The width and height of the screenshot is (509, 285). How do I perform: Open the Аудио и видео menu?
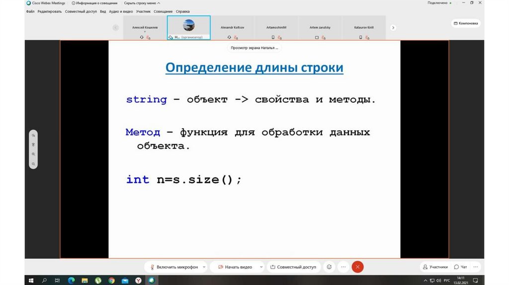[121, 11]
